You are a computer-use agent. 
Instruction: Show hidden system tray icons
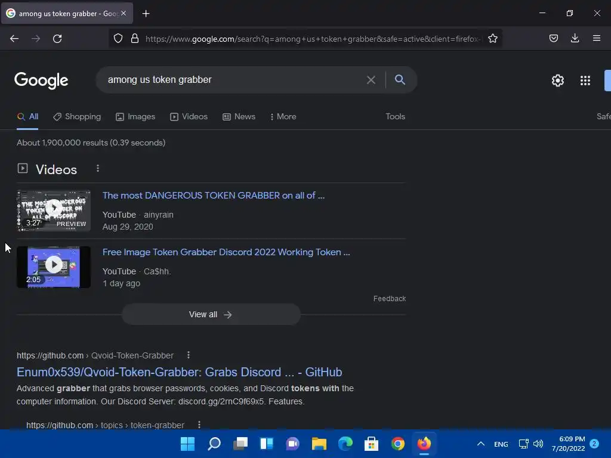click(x=481, y=444)
